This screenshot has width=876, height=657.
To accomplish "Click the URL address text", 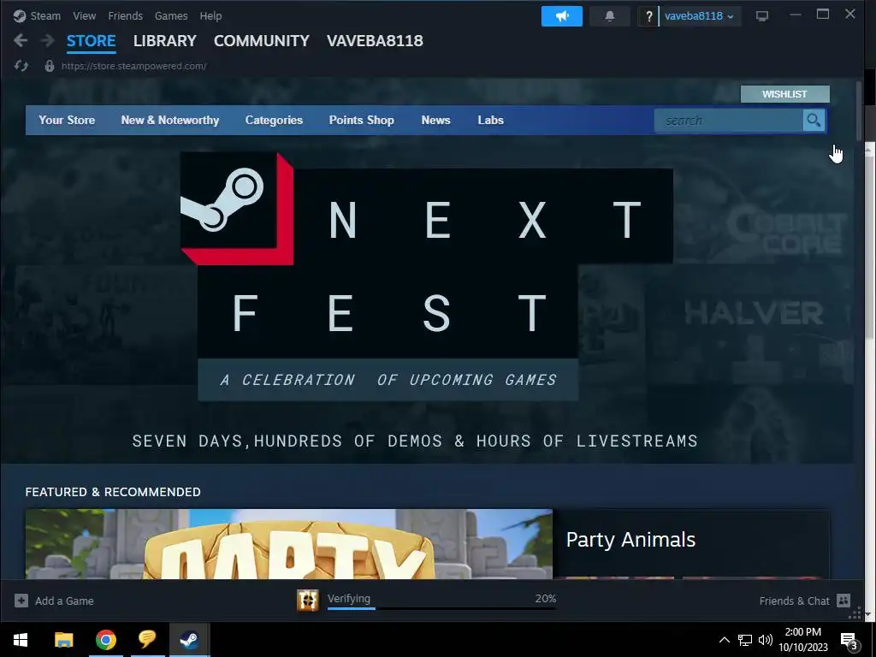I will [x=133, y=66].
